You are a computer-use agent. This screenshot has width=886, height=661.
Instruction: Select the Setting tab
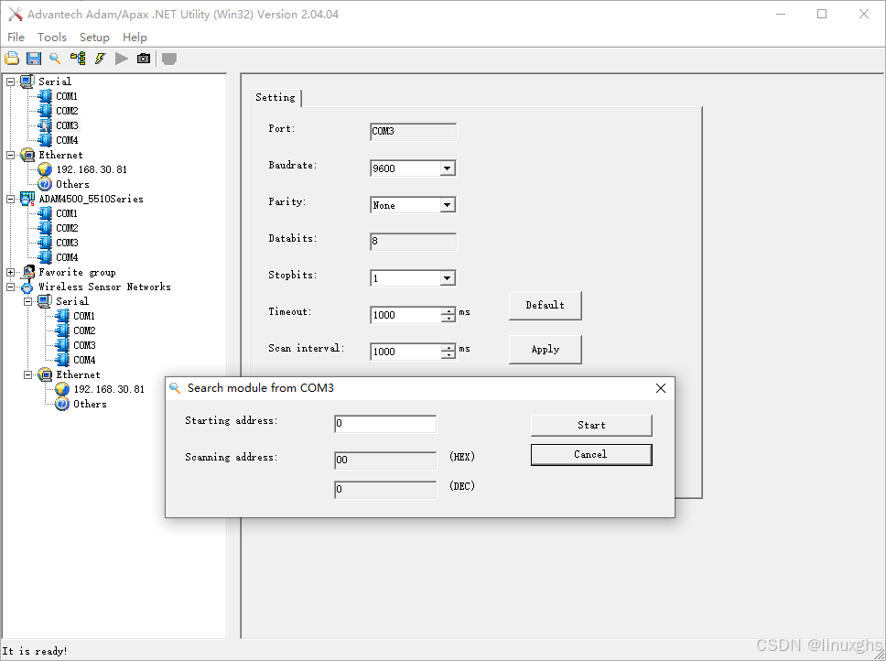point(276,97)
